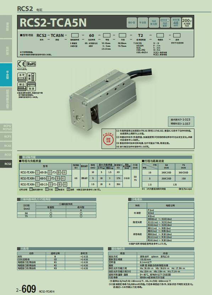The image size is (212, 295).
Task: Click the 电缆长 empty box in model code
Action: pos(160,35)
